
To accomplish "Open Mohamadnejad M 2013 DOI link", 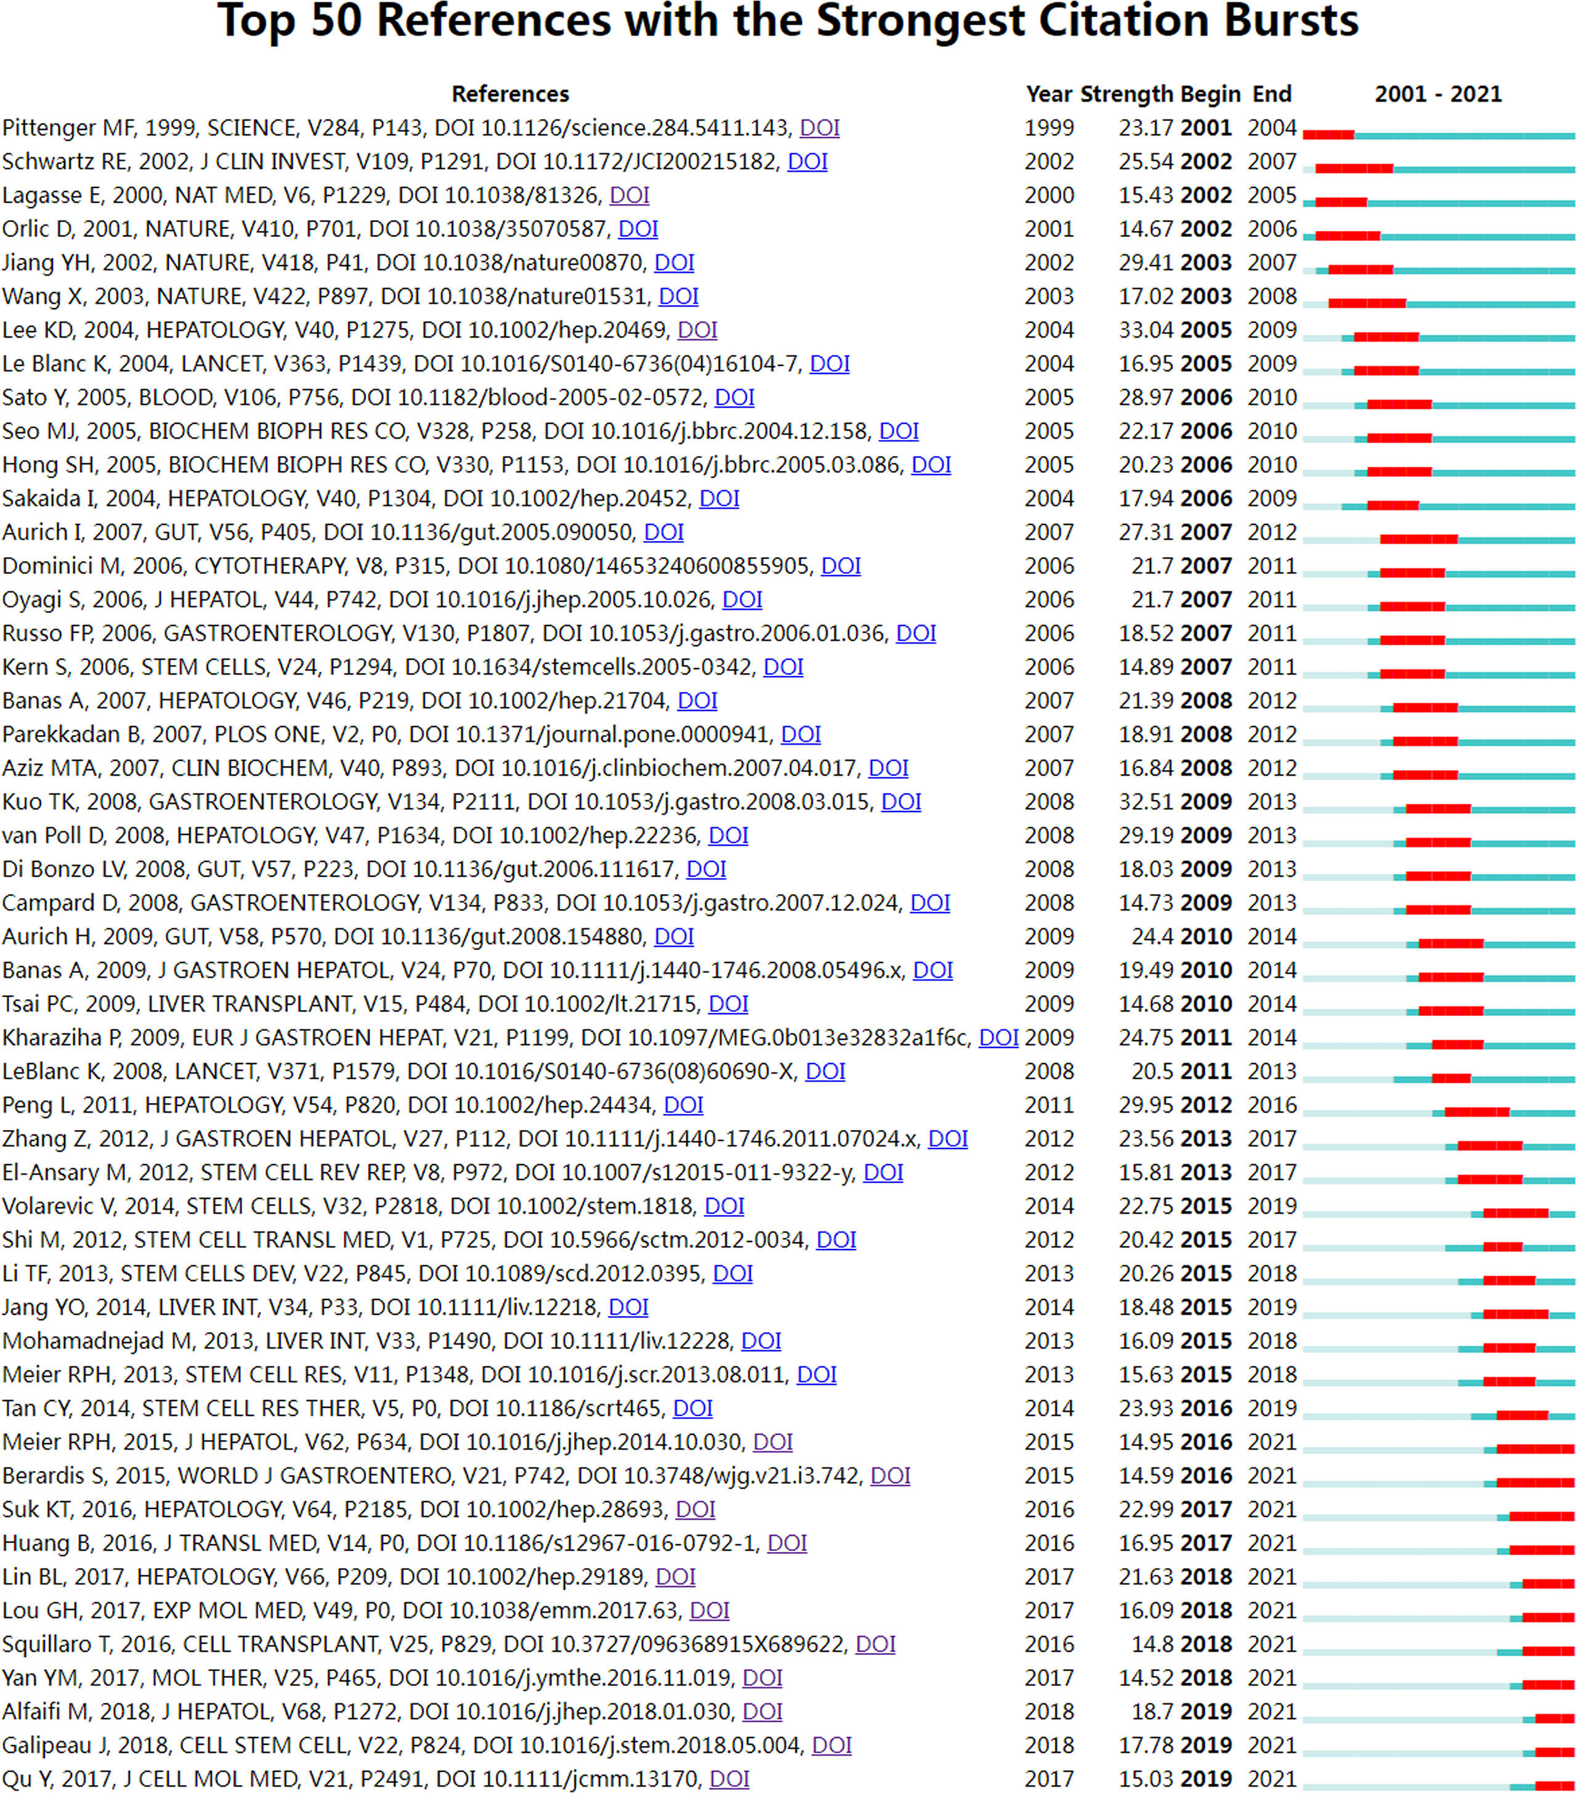I will (761, 1340).
